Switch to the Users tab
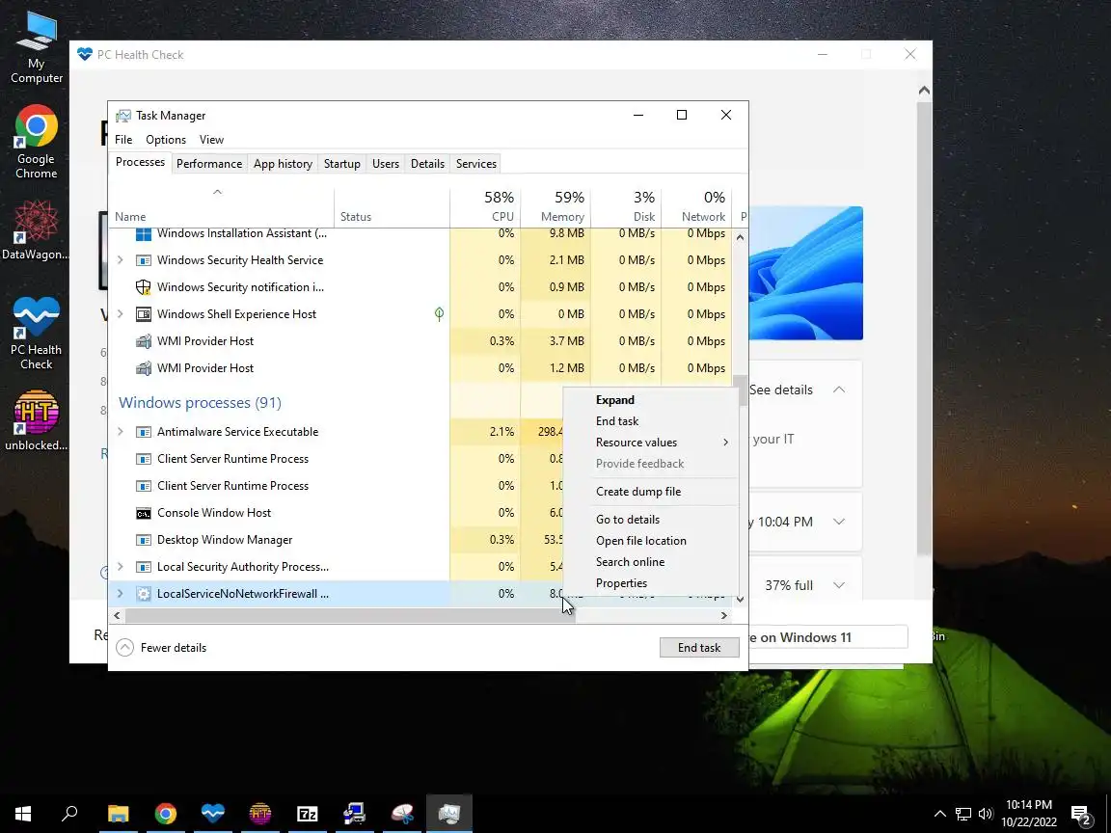Screen dimensions: 1111x833 pyautogui.click(x=386, y=164)
